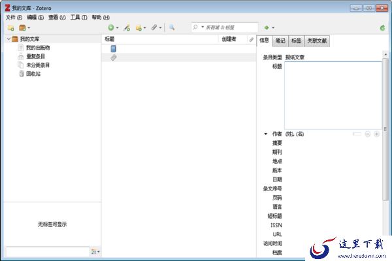Switch to the 笔记 tab
Screen dimensions: 392x261
280,40
